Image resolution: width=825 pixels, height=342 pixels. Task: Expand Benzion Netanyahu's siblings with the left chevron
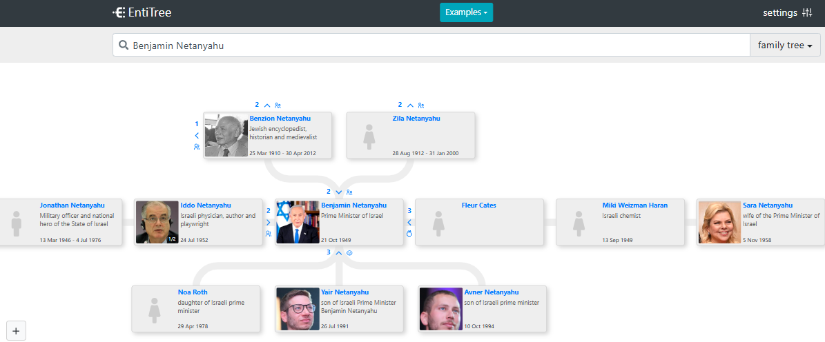(x=197, y=136)
